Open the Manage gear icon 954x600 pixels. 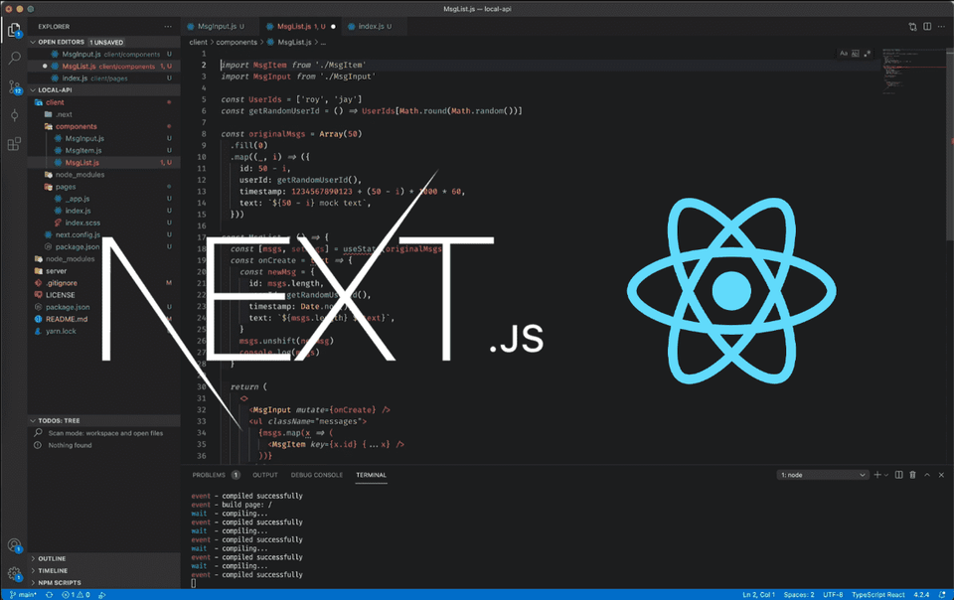[14, 573]
